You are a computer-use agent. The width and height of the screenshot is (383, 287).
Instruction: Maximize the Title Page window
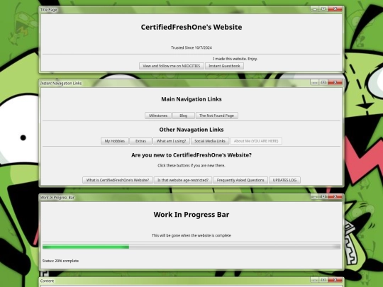pyautogui.click(x=323, y=9)
